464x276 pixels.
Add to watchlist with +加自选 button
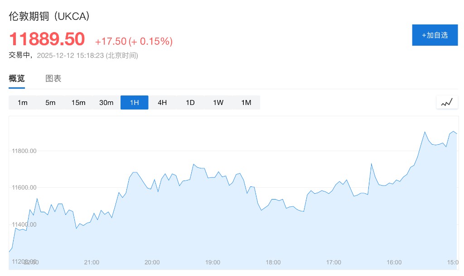tap(435, 35)
